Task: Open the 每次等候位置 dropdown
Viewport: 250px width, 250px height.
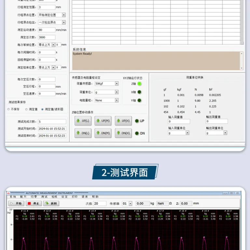Action: (53, 45)
